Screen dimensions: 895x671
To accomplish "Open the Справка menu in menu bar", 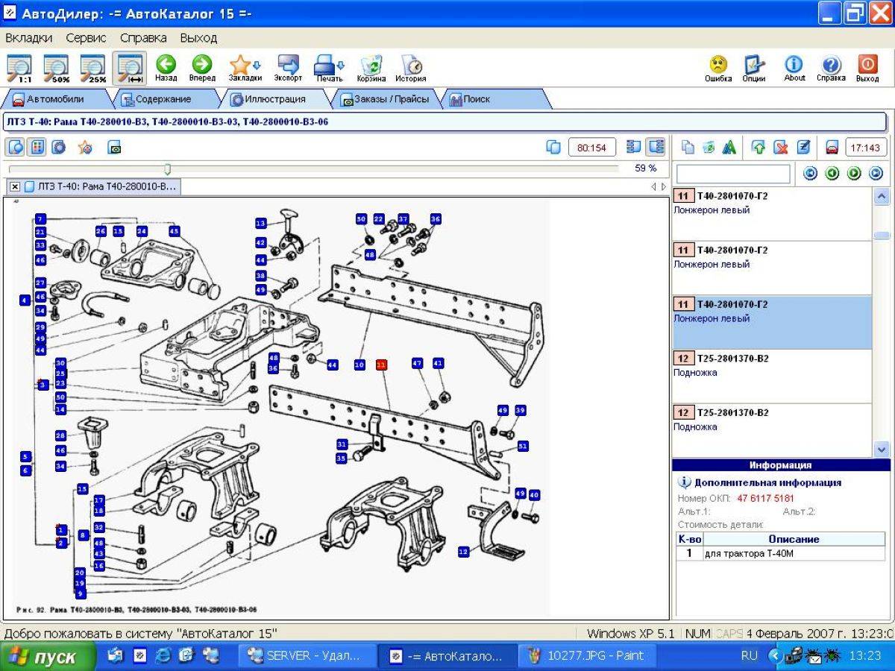I will [143, 37].
